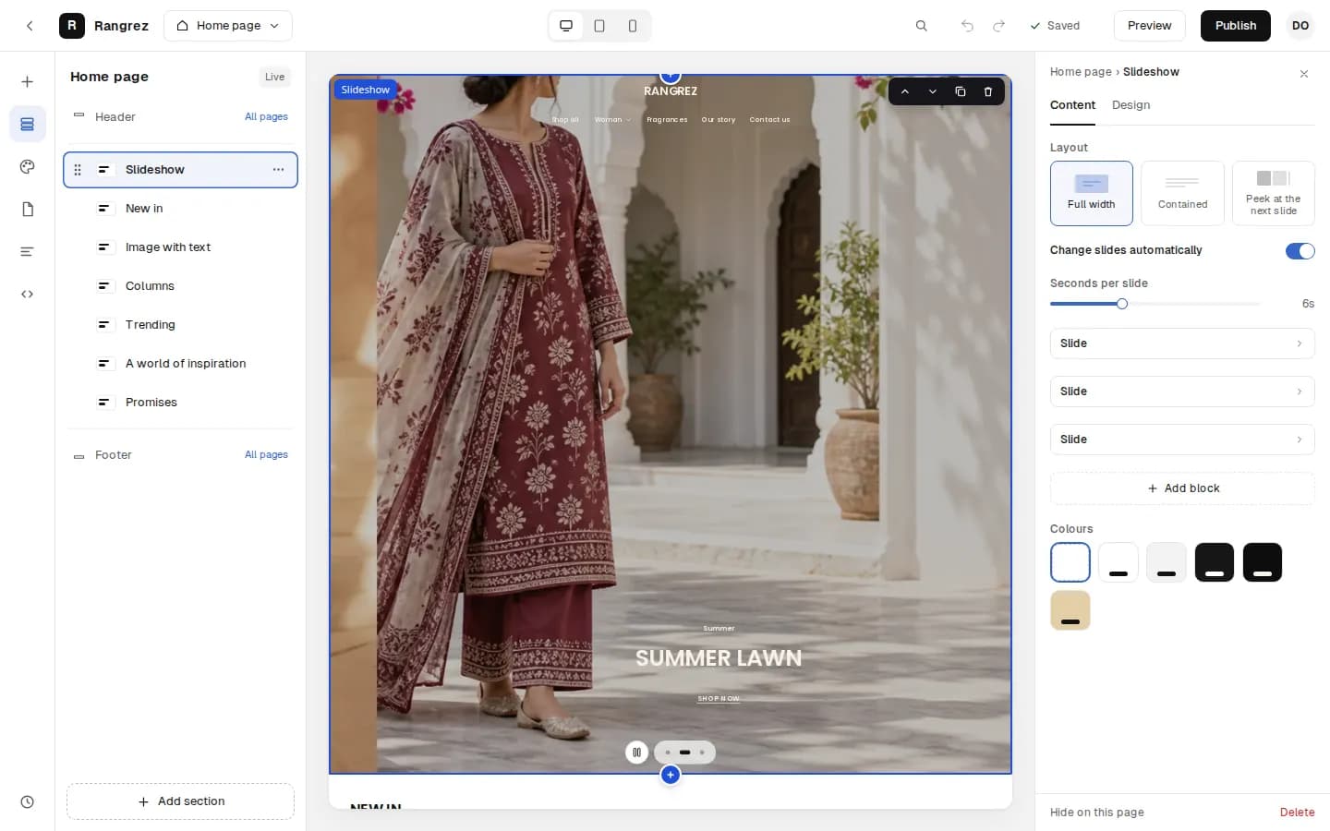Open the sections panel icon in sidebar

tap(28, 125)
